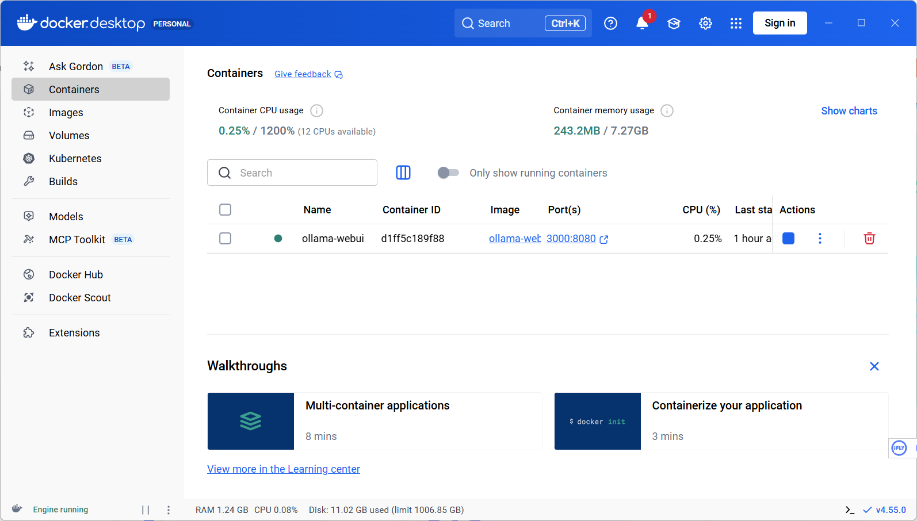
Task: Click container ID d1ff5c189f88
Action: [412, 238]
